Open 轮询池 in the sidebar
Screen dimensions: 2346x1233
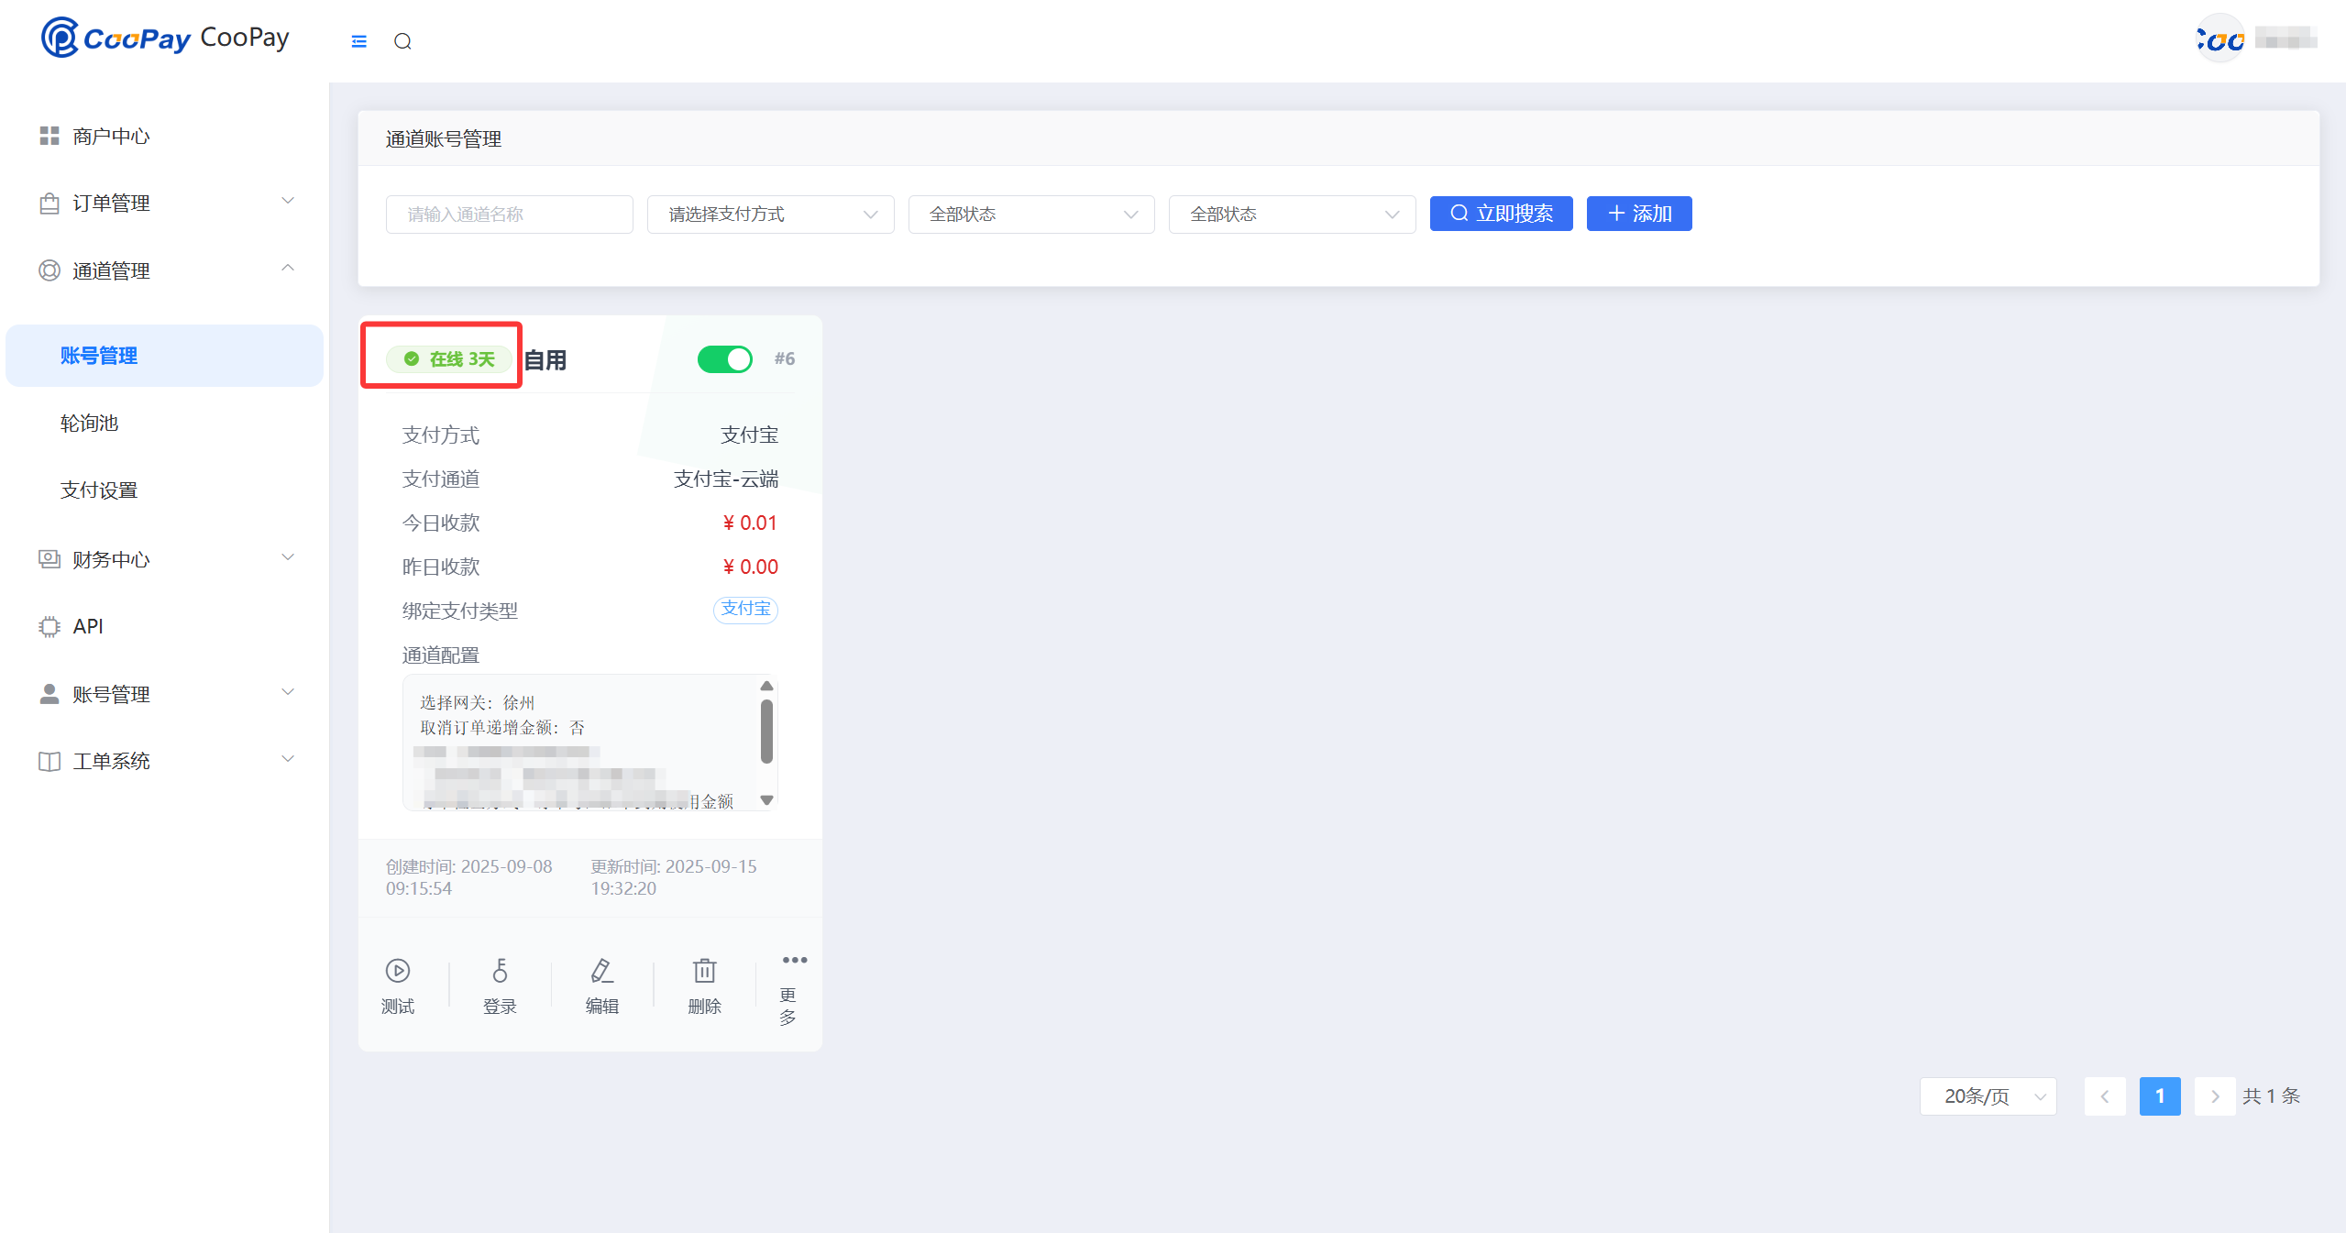pos(90,424)
